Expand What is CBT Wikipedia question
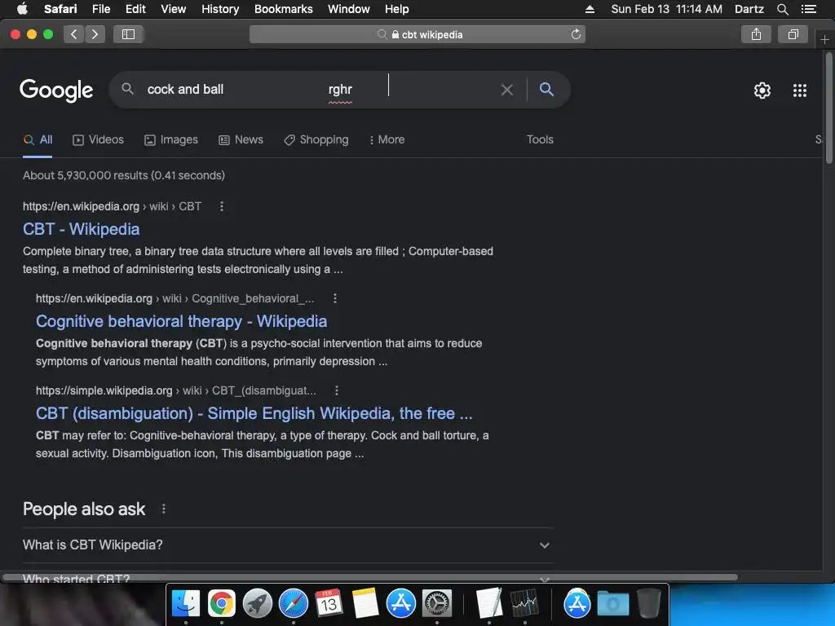 pos(288,545)
